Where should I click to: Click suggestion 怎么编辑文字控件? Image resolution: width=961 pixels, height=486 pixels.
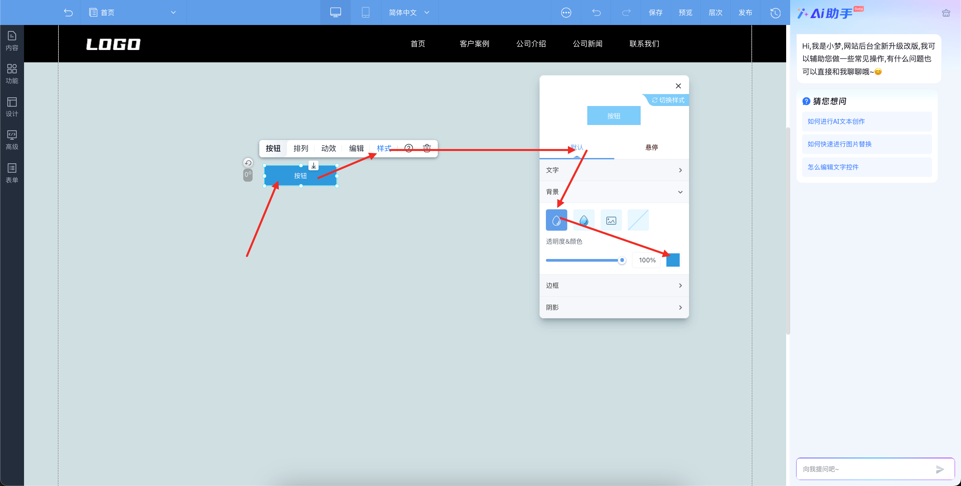click(x=867, y=167)
